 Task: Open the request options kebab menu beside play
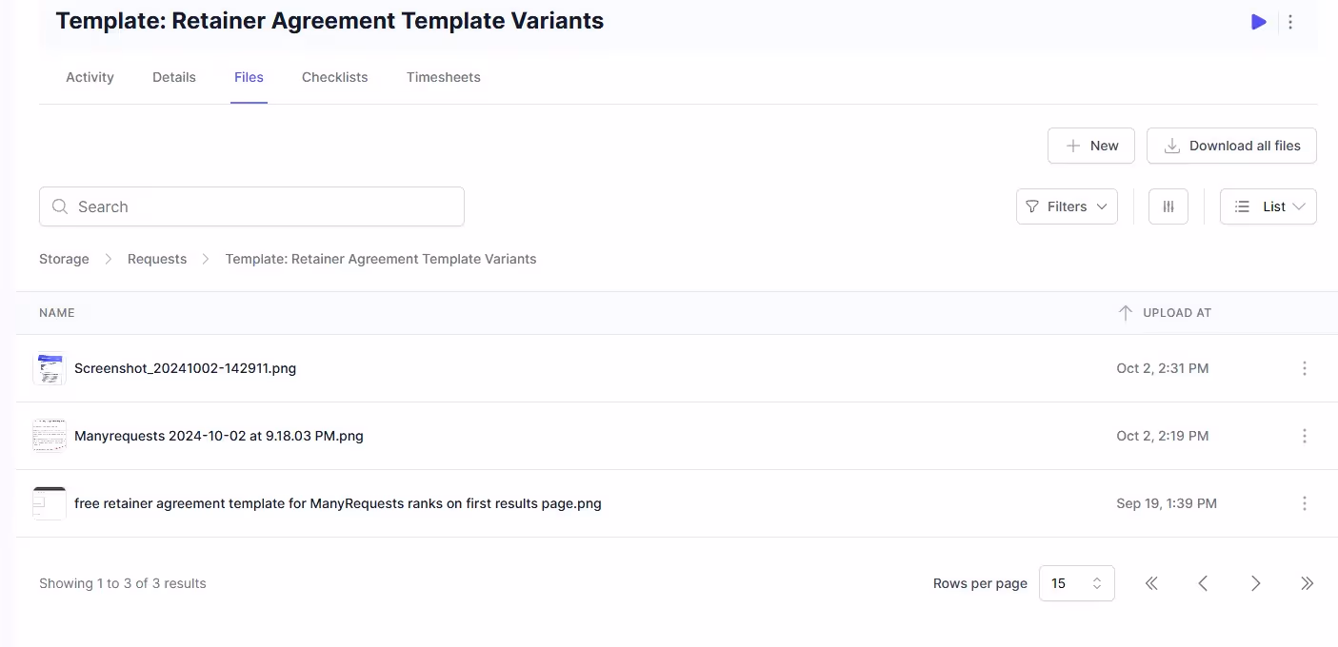(1290, 22)
